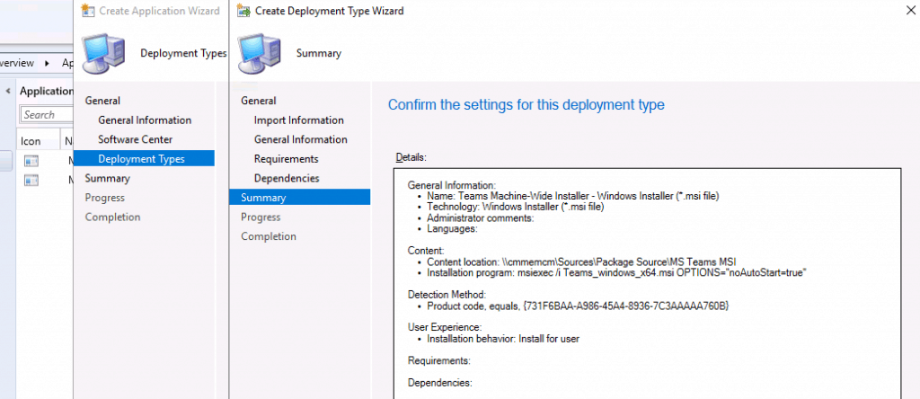Screen dimensions: 920x399
Task: Click the 'Dependencies:' heading in Details box
Action: pos(439,383)
